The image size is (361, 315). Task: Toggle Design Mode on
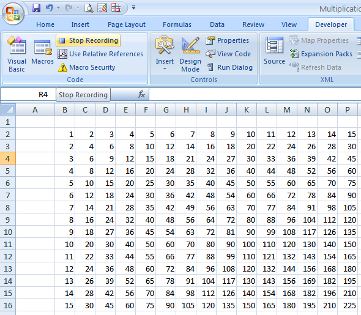[x=190, y=54]
